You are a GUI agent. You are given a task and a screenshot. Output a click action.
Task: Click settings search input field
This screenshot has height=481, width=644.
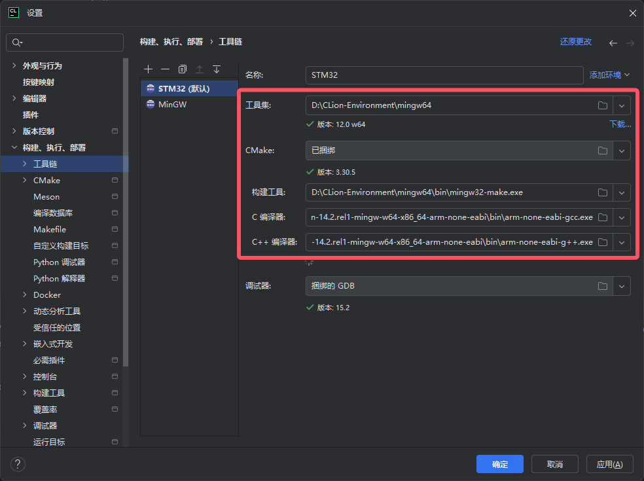tap(65, 43)
